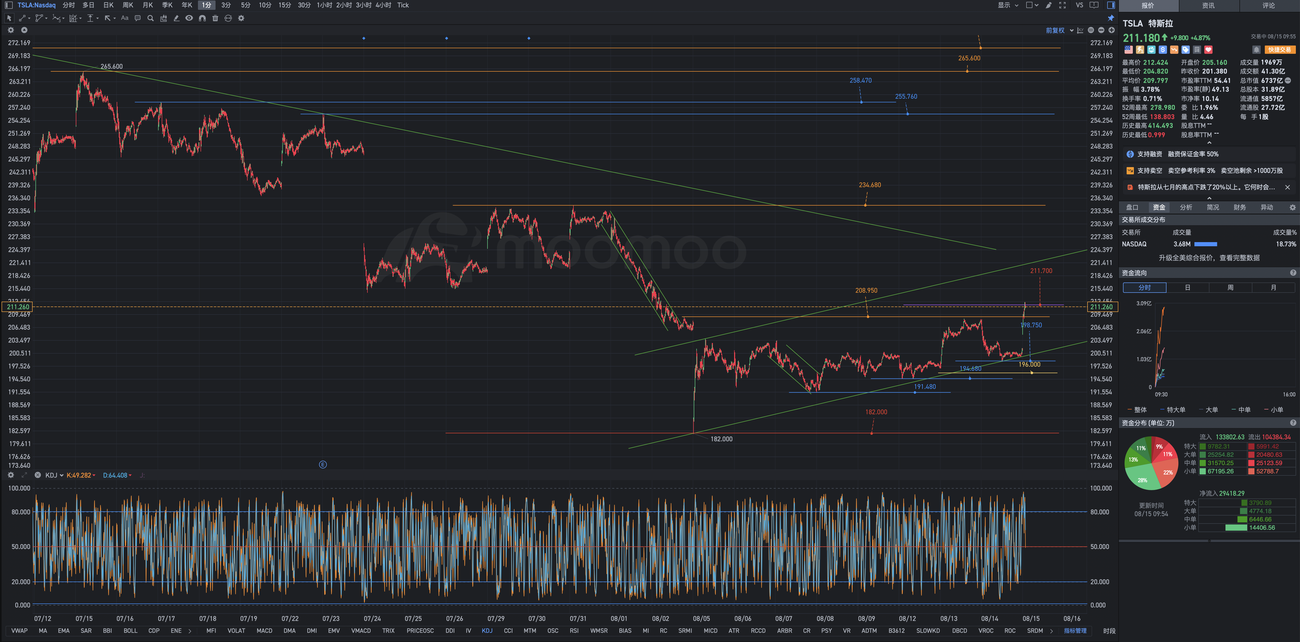Expand the line tool options arrow
The width and height of the screenshot is (1300, 642).
point(29,18)
